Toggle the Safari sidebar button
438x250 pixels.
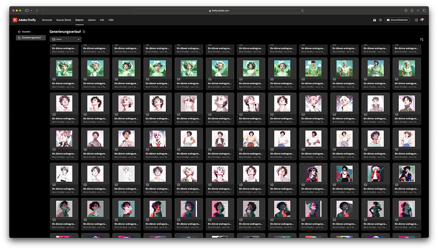[27, 11]
